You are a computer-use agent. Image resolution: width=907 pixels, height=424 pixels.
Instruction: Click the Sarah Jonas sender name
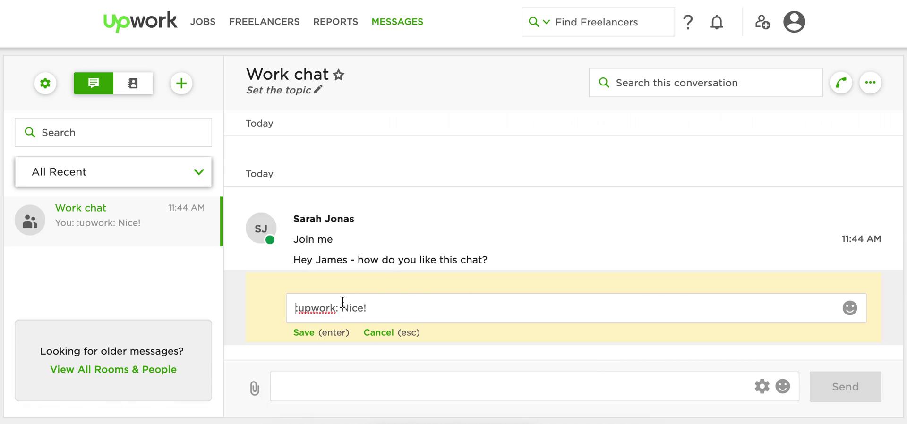pos(324,219)
